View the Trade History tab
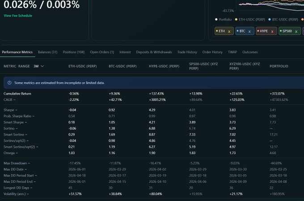The width and height of the screenshot is (304, 201). (187, 52)
